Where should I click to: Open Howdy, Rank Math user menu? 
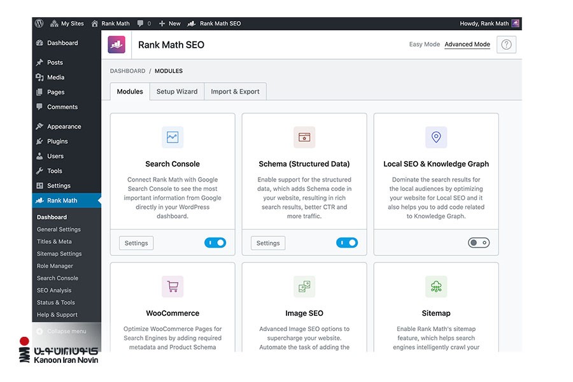click(x=488, y=24)
